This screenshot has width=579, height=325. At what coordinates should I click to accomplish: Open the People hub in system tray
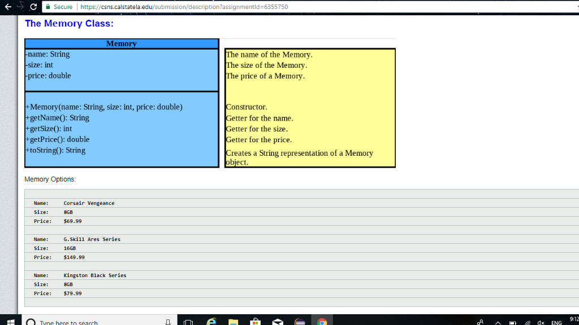[480, 322]
